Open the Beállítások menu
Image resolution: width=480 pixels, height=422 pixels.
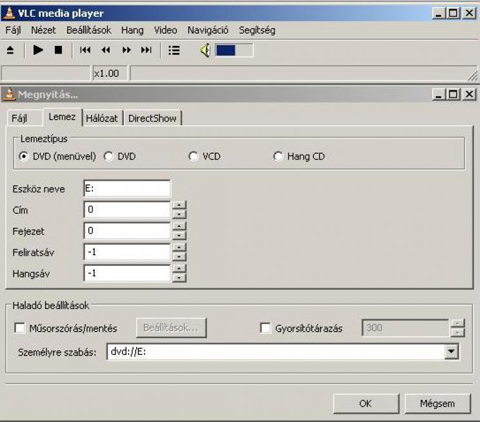pyautogui.click(x=89, y=30)
